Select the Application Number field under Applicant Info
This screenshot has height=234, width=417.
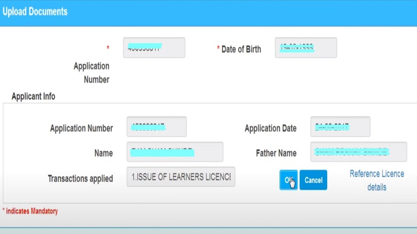click(157, 127)
